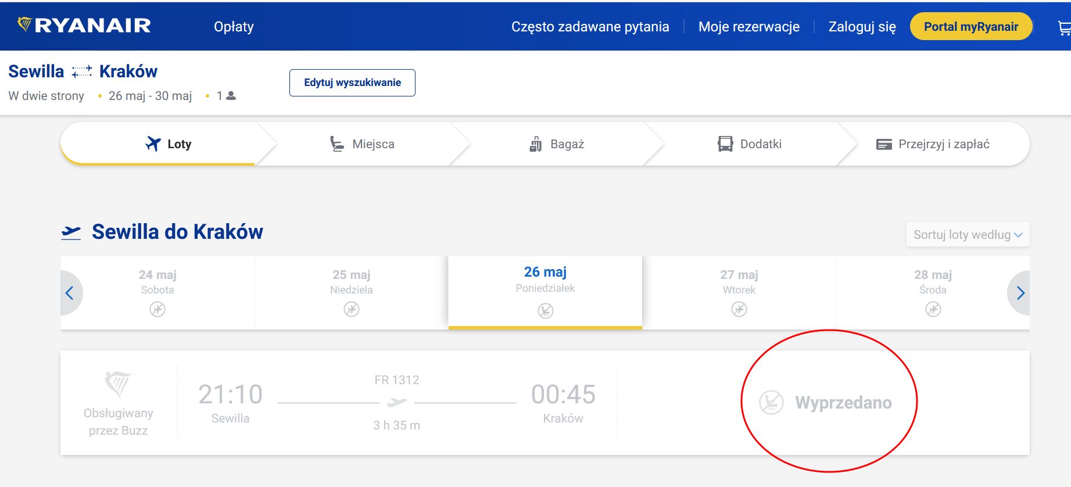Open the Opłaty menu item
This screenshot has height=487, width=1071.
(x=234, y=27)
